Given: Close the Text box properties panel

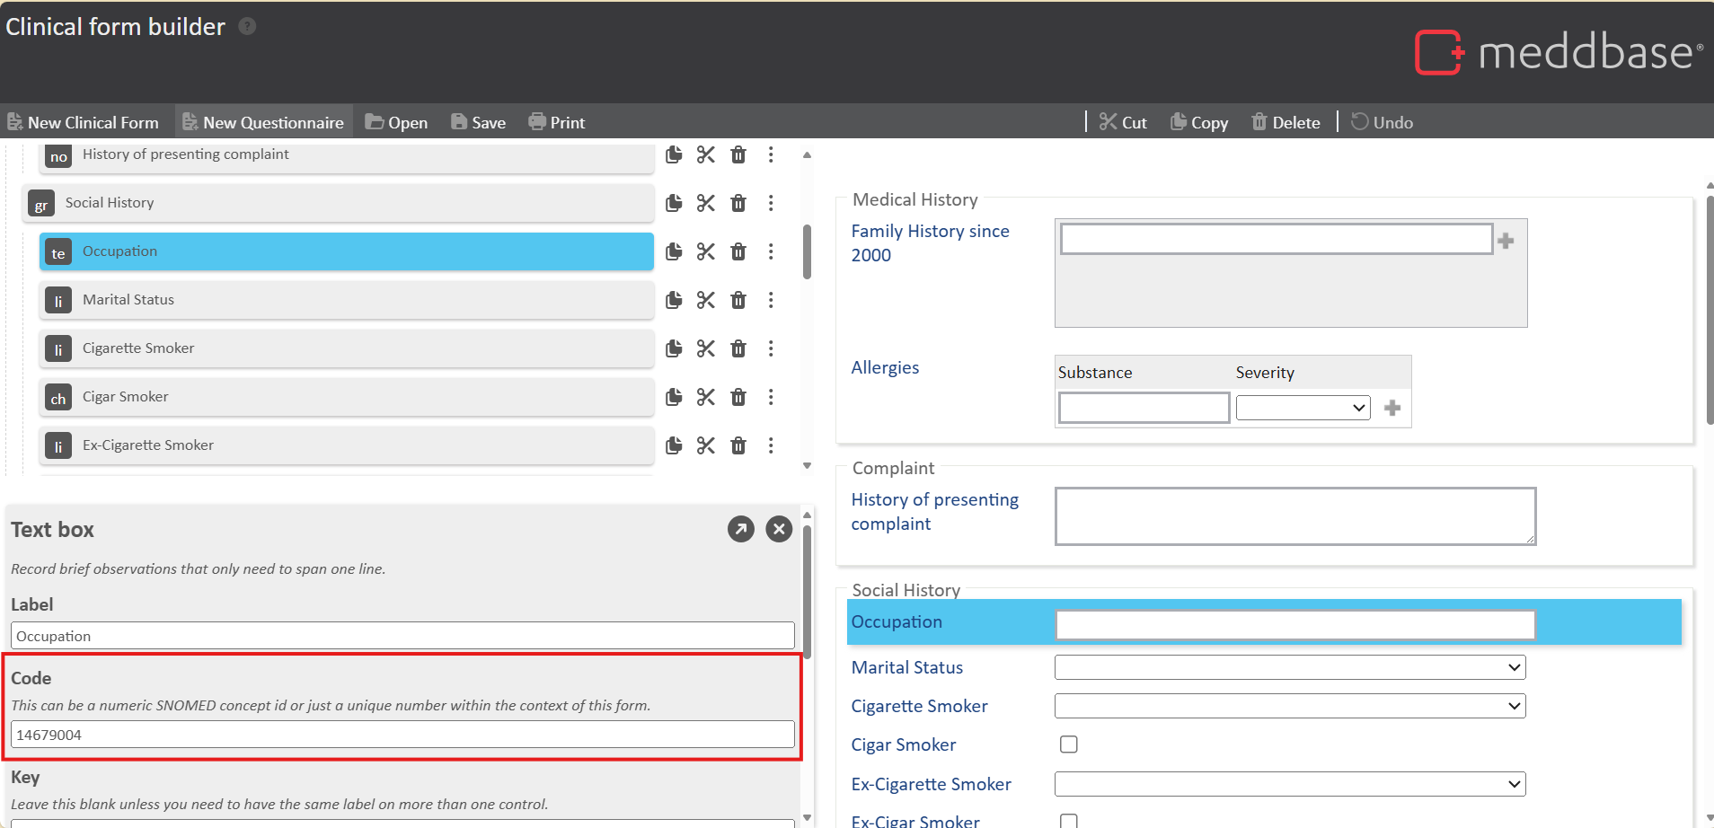Looking at the screenshot, I should (779, 530).
